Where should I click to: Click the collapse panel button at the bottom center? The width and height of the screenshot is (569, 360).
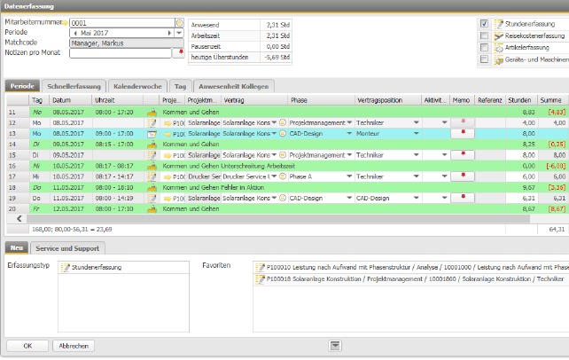pyautogui.click(x=335, y=346)
